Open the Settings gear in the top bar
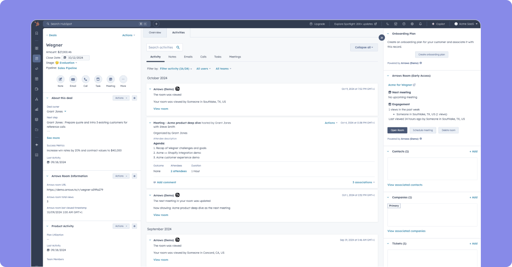The height and width of the screenshot is (267, 512). [x=412, y=24]
